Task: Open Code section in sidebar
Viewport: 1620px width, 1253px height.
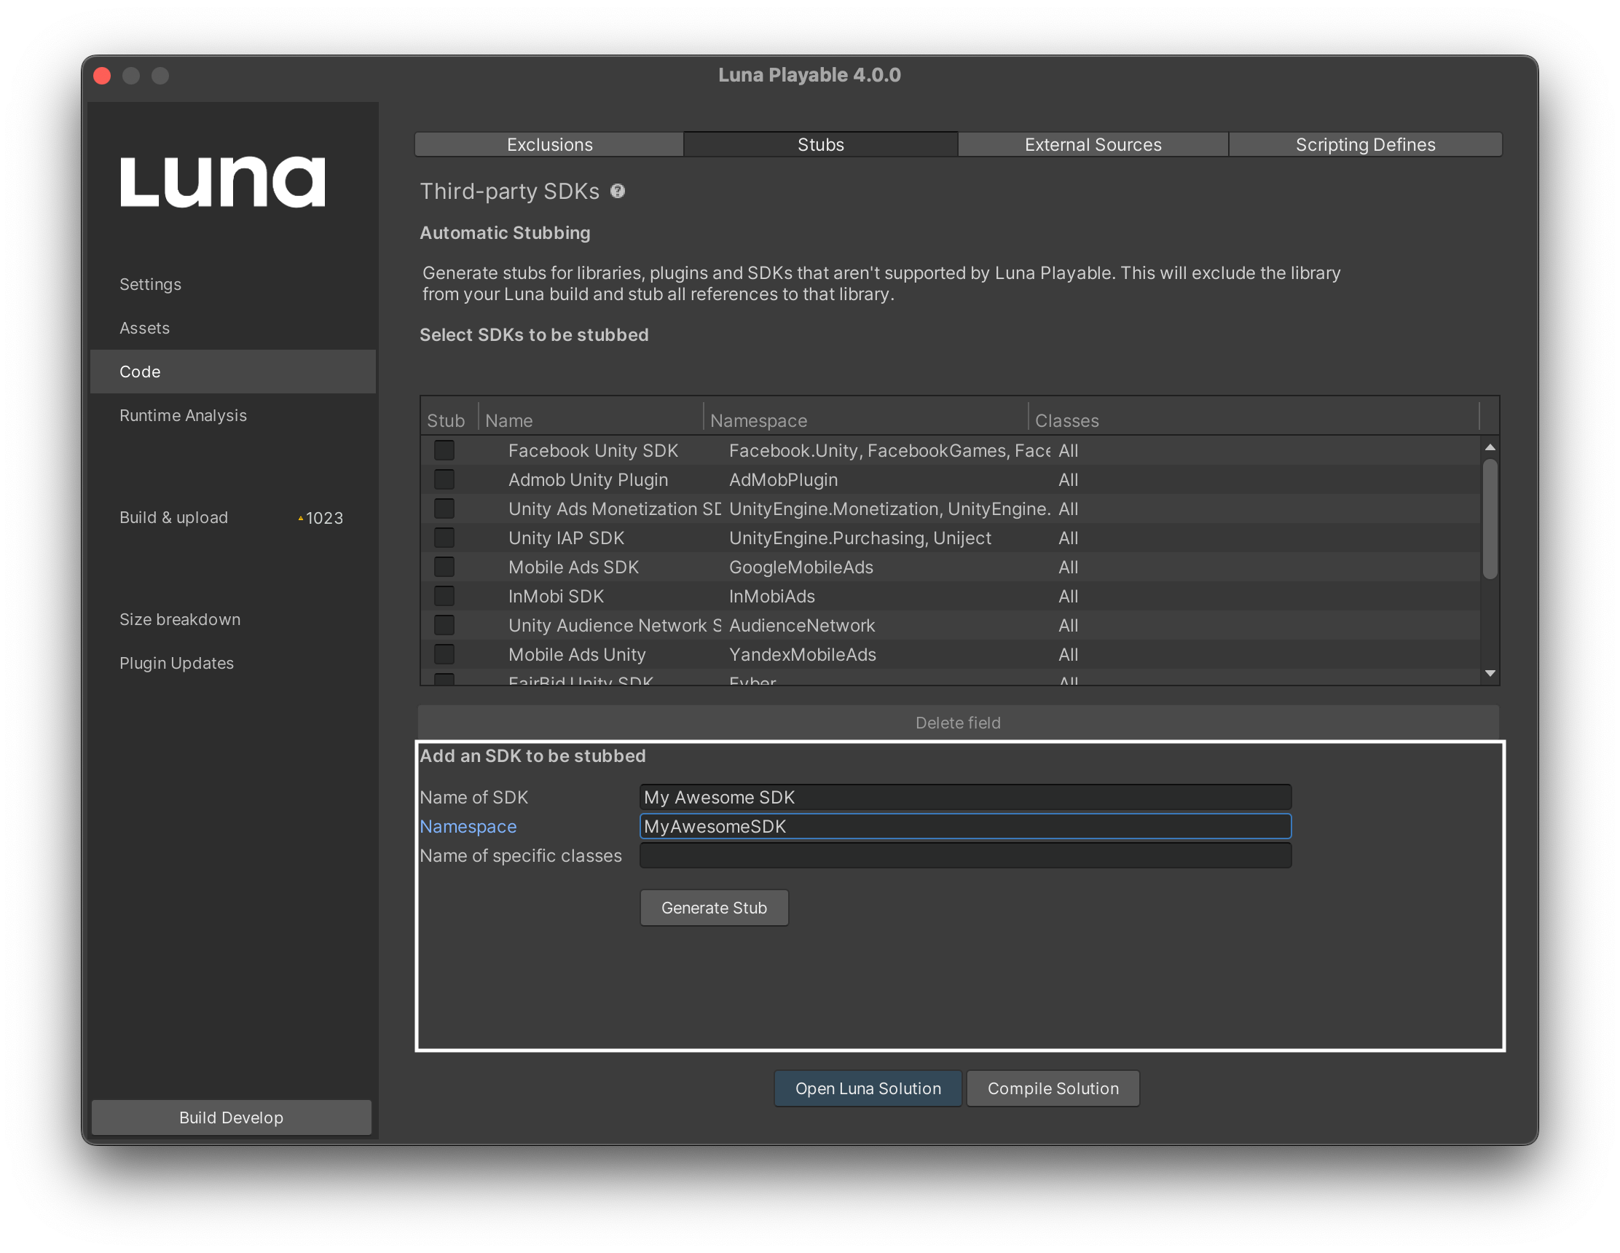Action: (x=230, y=371)
